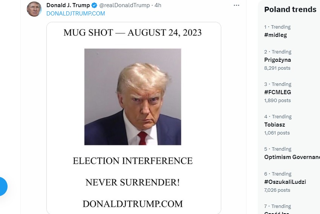320x214 pixels.
Task: Select the Optimism Governance trend
Action: tap(292, 157)
